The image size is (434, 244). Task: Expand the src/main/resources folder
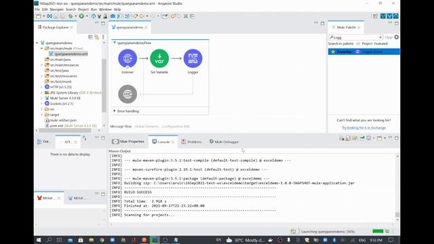(42, 65)
